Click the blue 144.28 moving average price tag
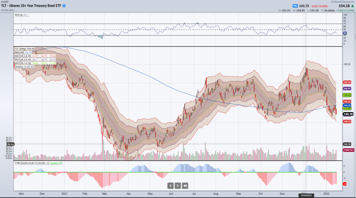The height and width of the screenshot is (198, 356). [x=347, y=106]
